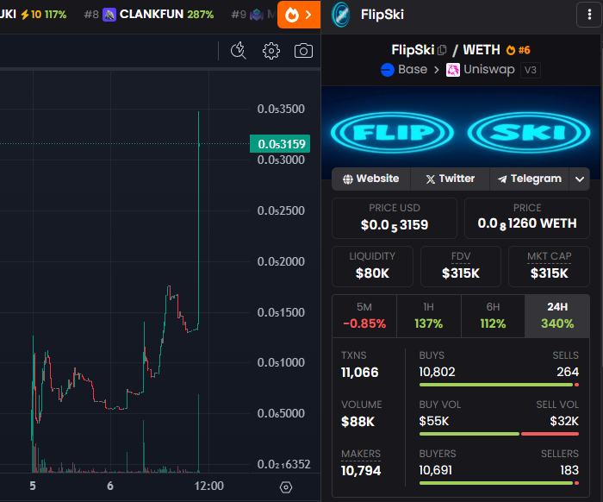603x502 pixels.
Task: Select the 1H timeframe tab
Action: pyautogui.click(x=429, y=316)
